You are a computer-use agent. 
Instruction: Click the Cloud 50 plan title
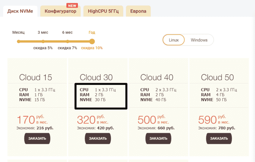tap(217, 78)
